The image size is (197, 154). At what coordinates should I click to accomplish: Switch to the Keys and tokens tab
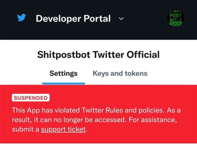point(120,73)
